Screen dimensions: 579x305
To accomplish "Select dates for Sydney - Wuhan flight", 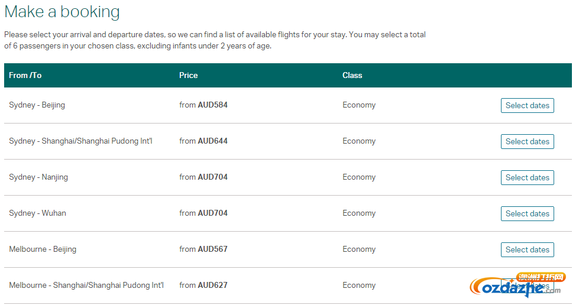I will (528, 213).
